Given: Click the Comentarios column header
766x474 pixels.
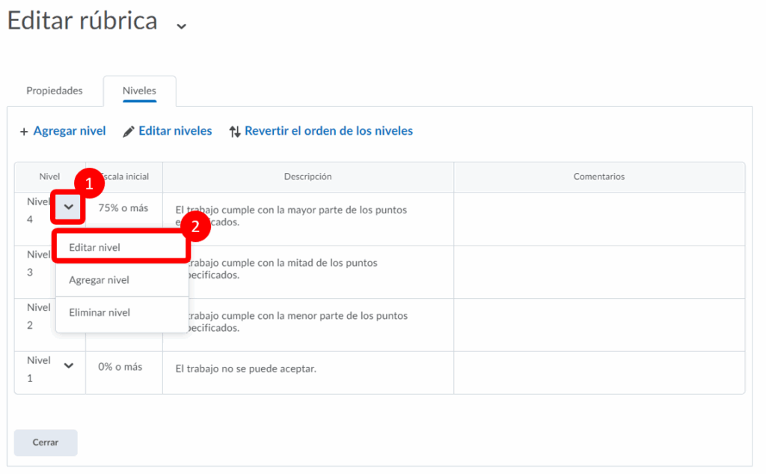Looking at the screenshot, I should coord(598,177).
